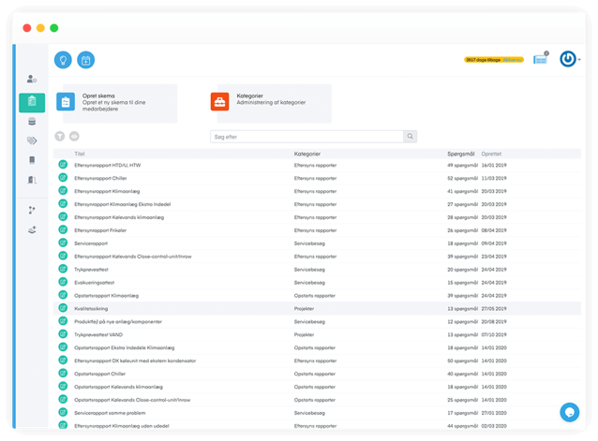Click the Opret skema card
Screen dimensions: 598x441
pos(115,102)
